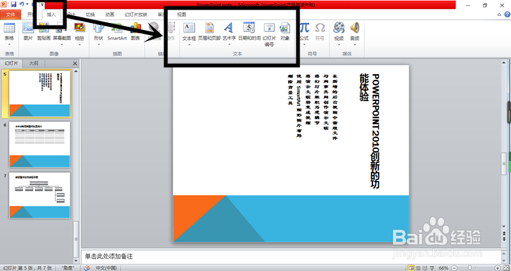The height and width of the screenshot is (271, 511).
Task: Close the slide thumbnail pane
Action: (75, 63)
